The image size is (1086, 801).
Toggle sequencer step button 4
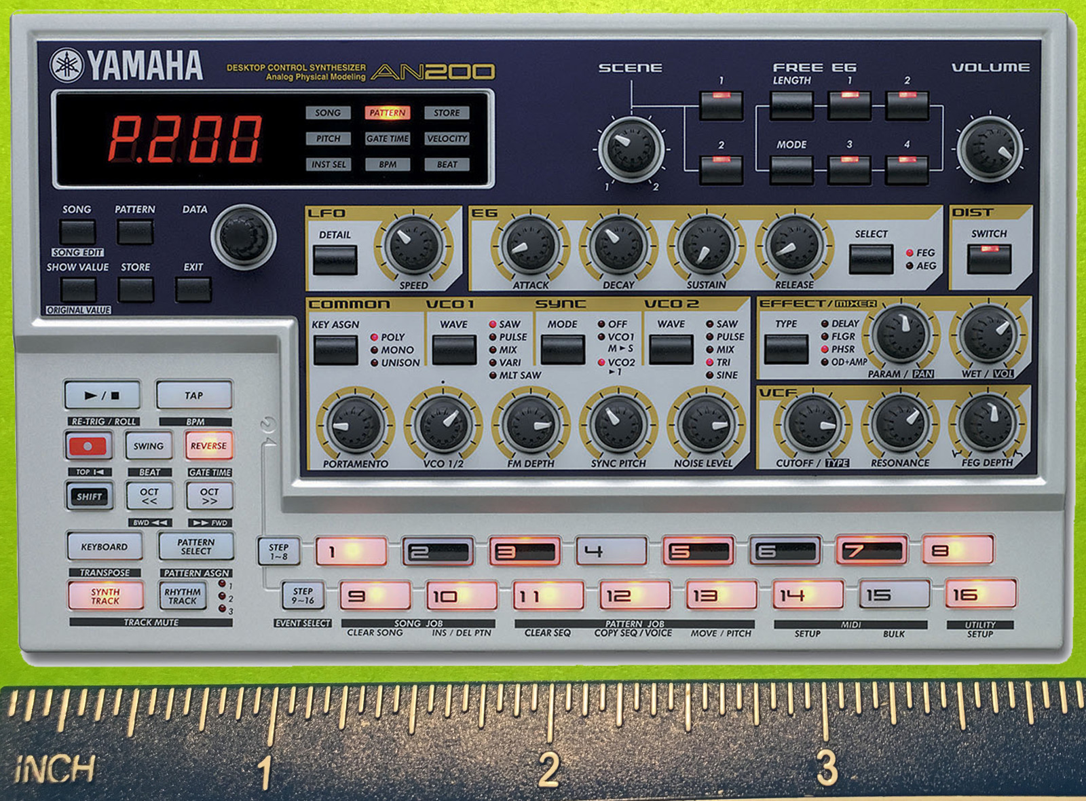coord(611,551)
